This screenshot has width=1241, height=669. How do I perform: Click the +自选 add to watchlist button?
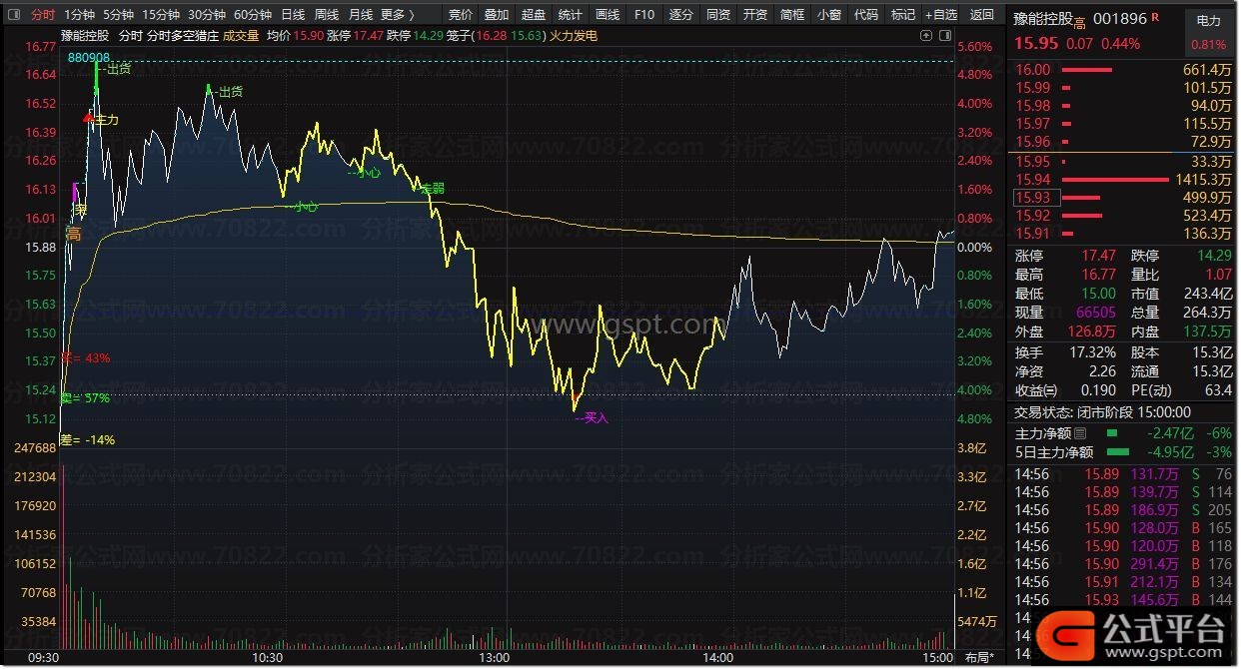(940, 14)
